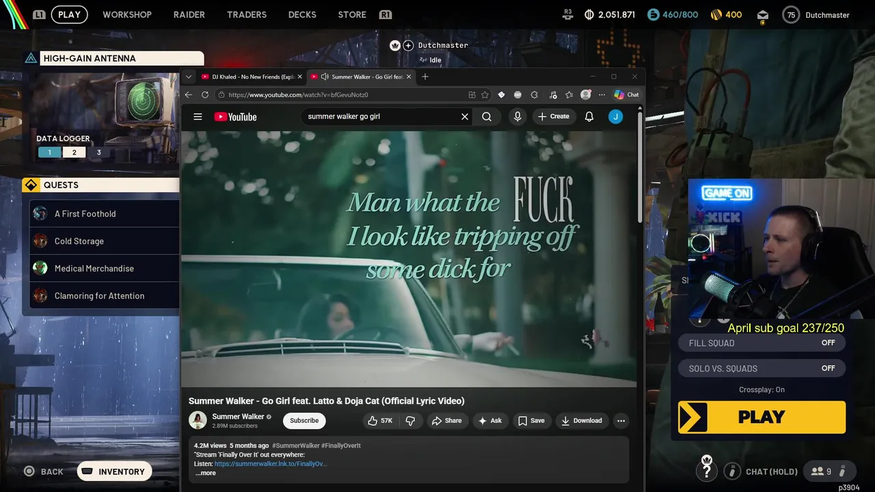Open the browser profile avatar

586,95
